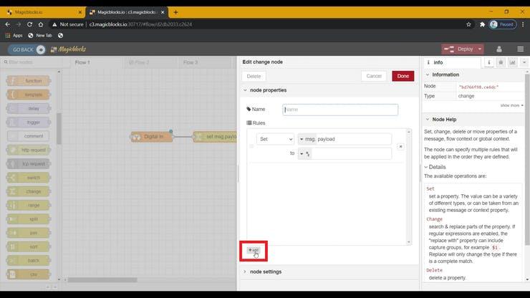Image resolution: width=530 pixels, height=298 pixels.
Task: Open the 'to' value type selector
Action: [304, 153]
